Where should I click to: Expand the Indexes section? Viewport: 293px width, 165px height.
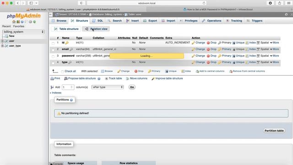(x=55, y=93)
